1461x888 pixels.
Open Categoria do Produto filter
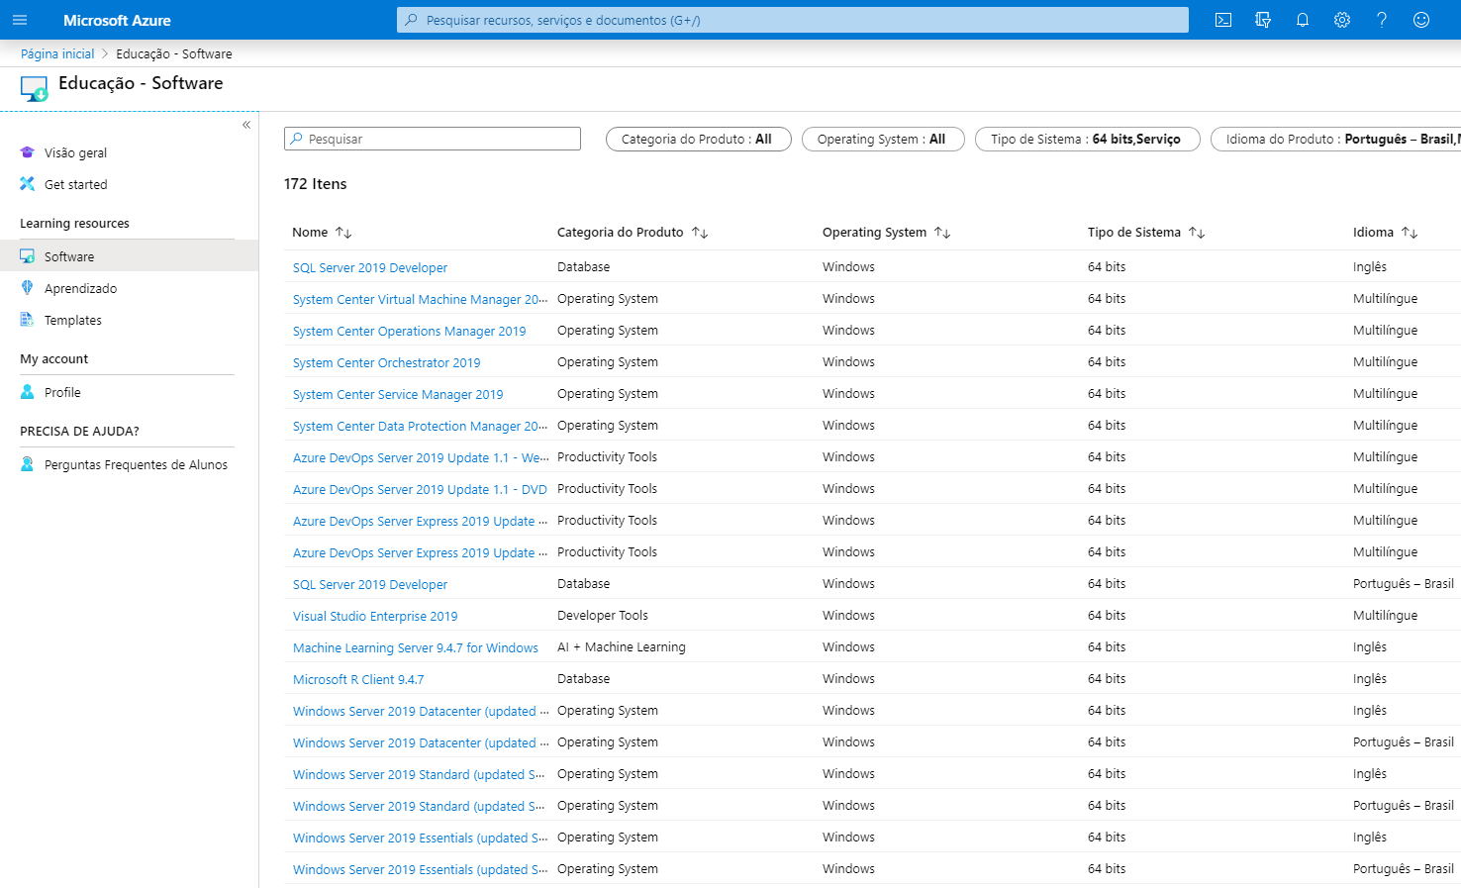point(699,140)
